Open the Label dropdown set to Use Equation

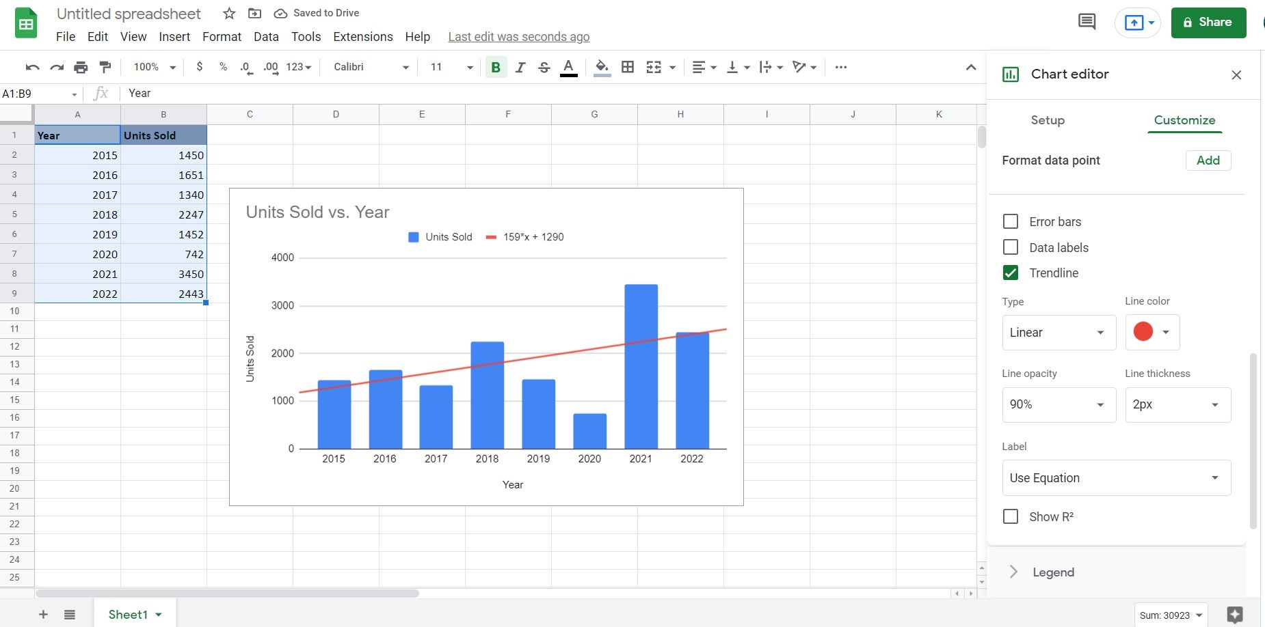[x=1115, y=477]
